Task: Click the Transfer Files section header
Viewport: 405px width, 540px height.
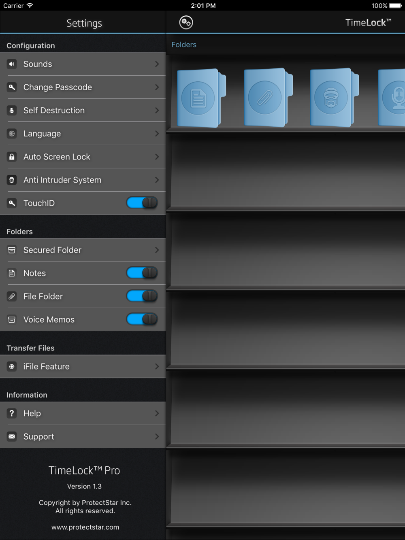Action: [30, 348]
